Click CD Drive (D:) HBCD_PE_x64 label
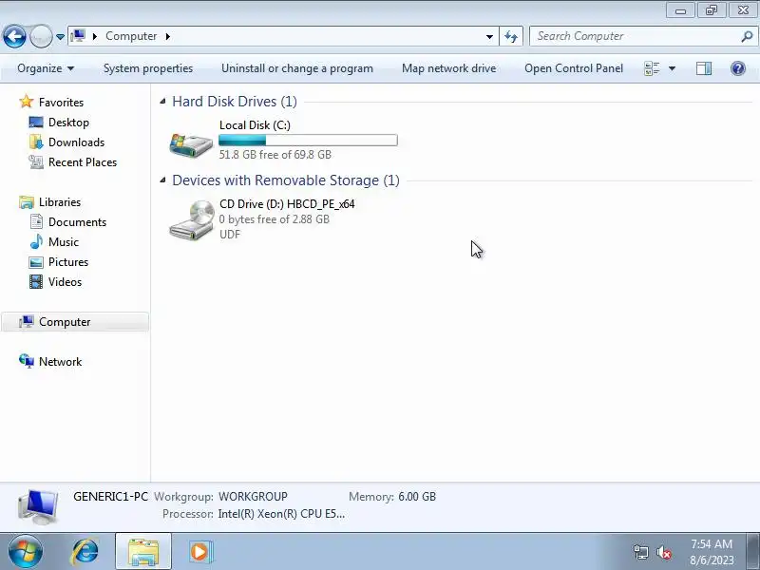 coord(287,204)
